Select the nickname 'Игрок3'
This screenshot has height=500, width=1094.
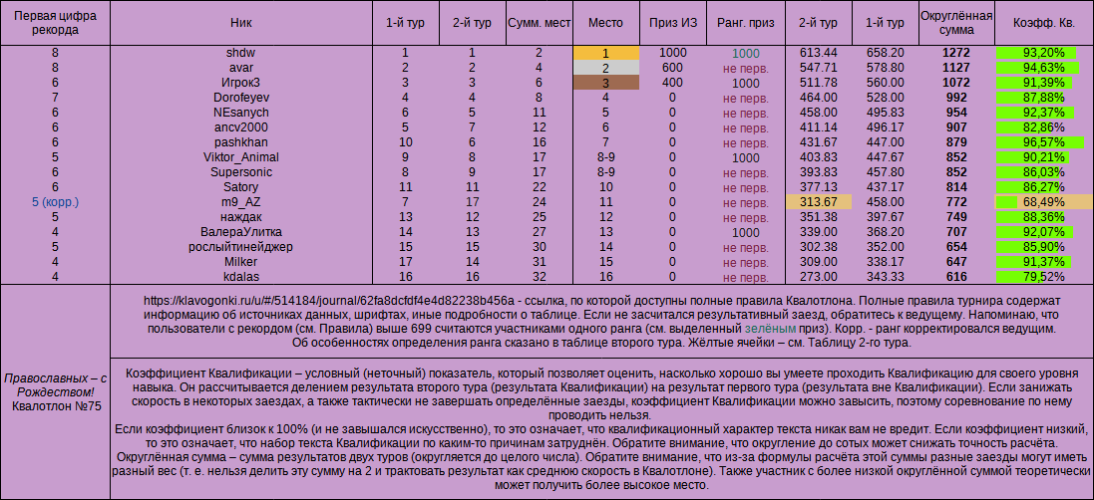[241, 83]
